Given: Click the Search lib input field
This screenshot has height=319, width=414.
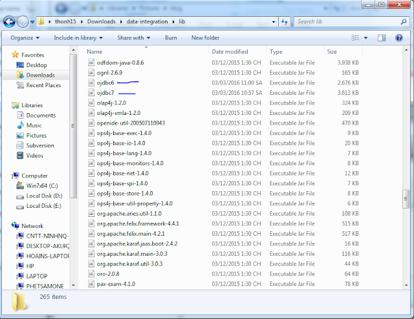Looking at the screenshot, I should 346,21.
